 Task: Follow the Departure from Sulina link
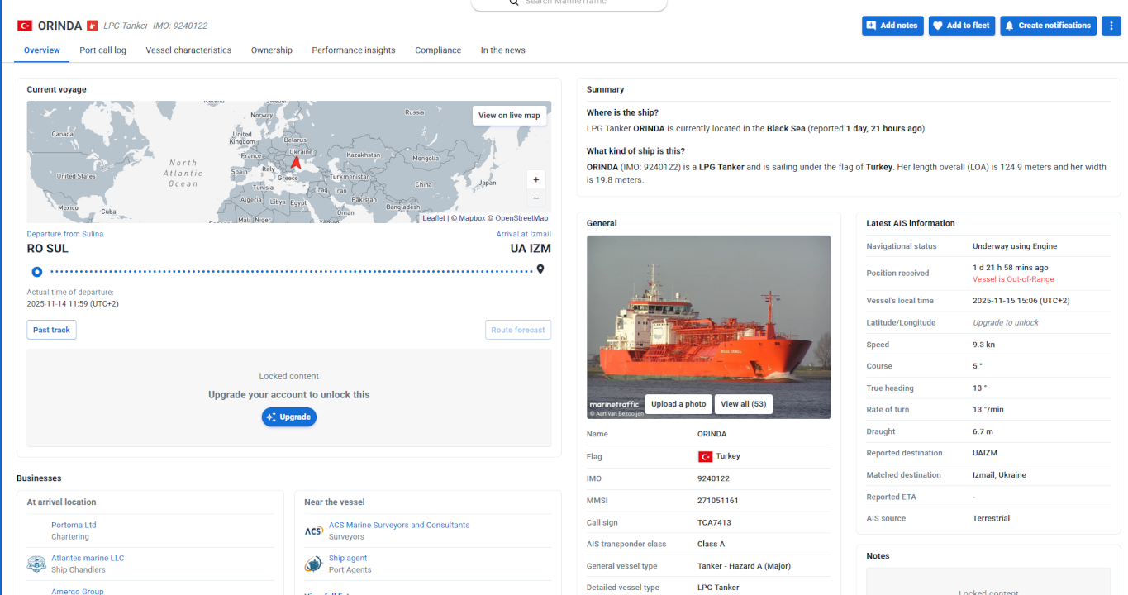pos(65,234)
